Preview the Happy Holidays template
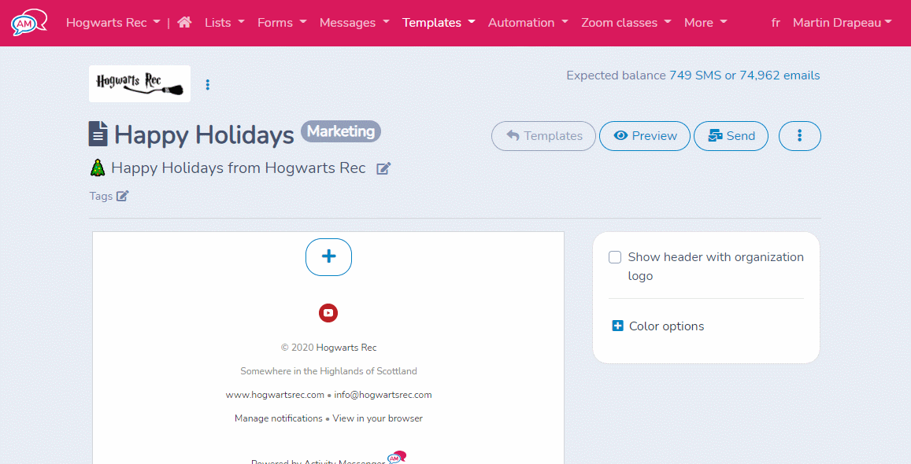Image resolution: width=911 pixels, height=464 pixels. (x=645, y=136)
